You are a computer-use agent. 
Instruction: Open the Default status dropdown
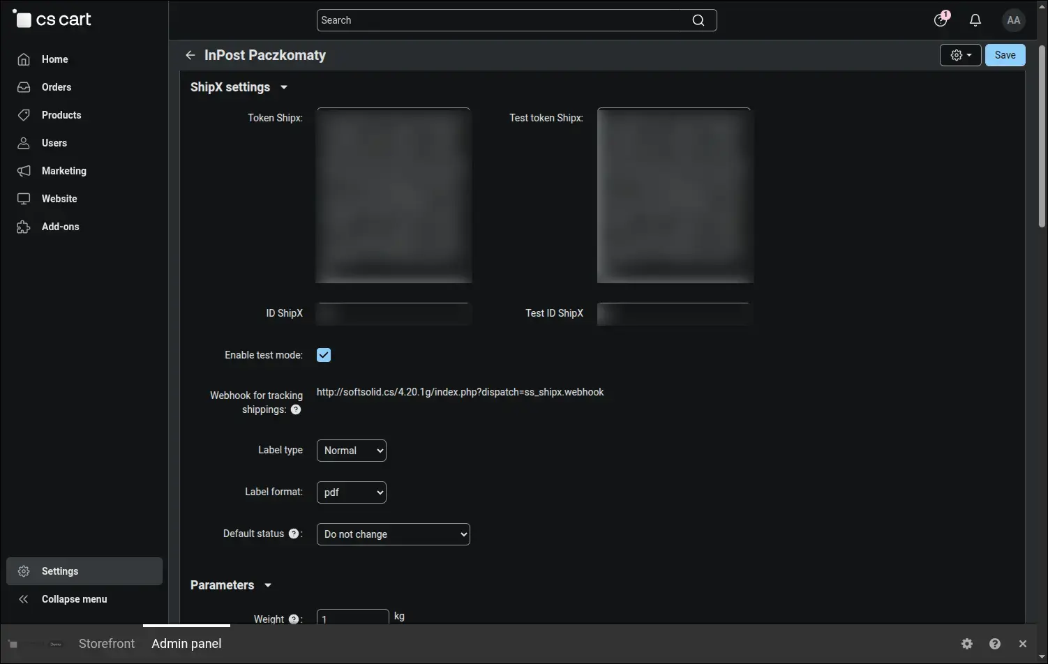click(394, 534)
